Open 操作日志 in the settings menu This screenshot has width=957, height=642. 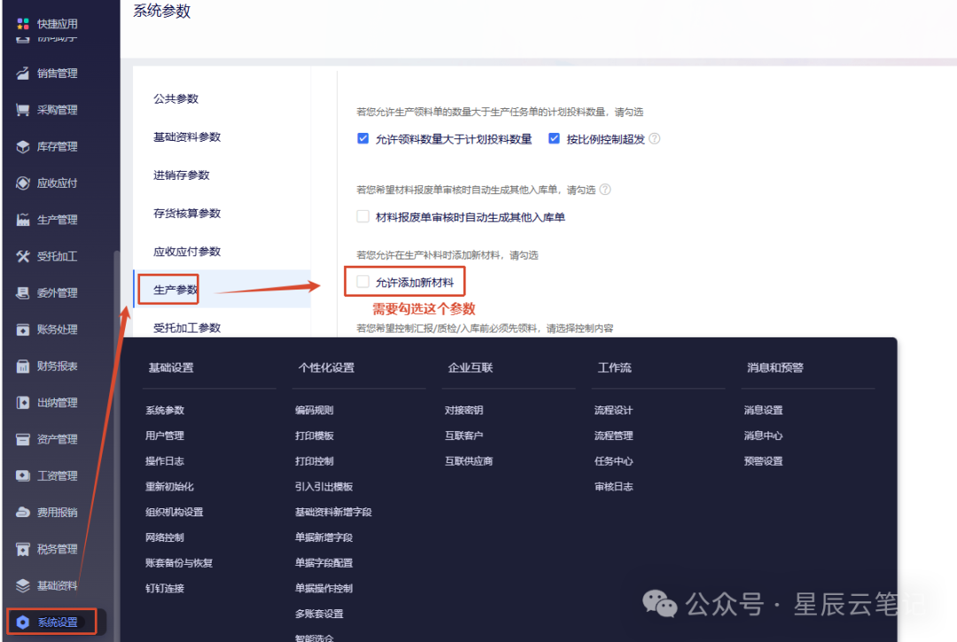[x=165, y=461]
